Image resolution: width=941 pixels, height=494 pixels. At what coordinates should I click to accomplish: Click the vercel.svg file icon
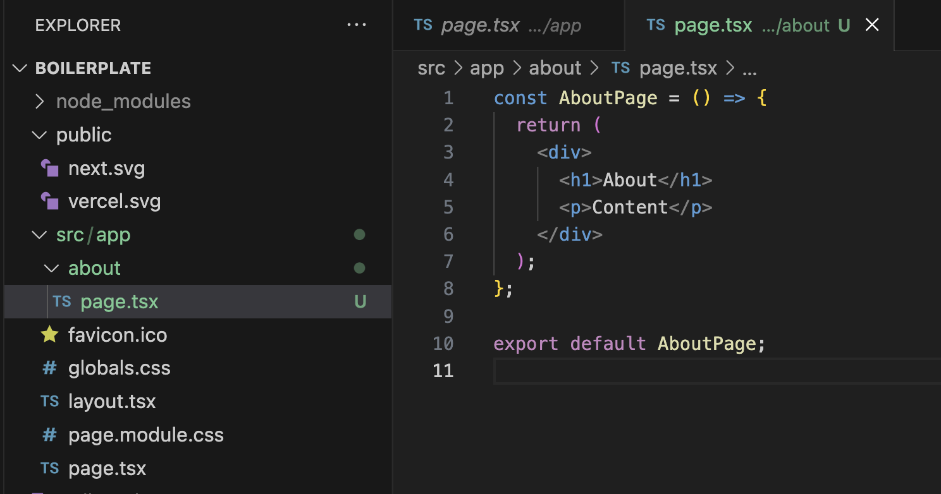click(x=50, y=201)
